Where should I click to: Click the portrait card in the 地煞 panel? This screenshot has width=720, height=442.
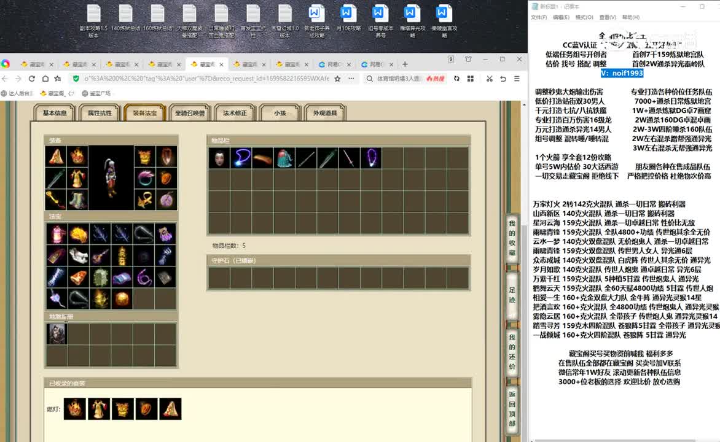click(x=57, y=334)
